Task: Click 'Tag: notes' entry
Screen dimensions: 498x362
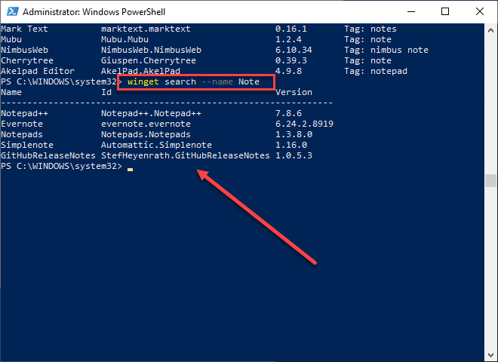Action: (370, 29)
